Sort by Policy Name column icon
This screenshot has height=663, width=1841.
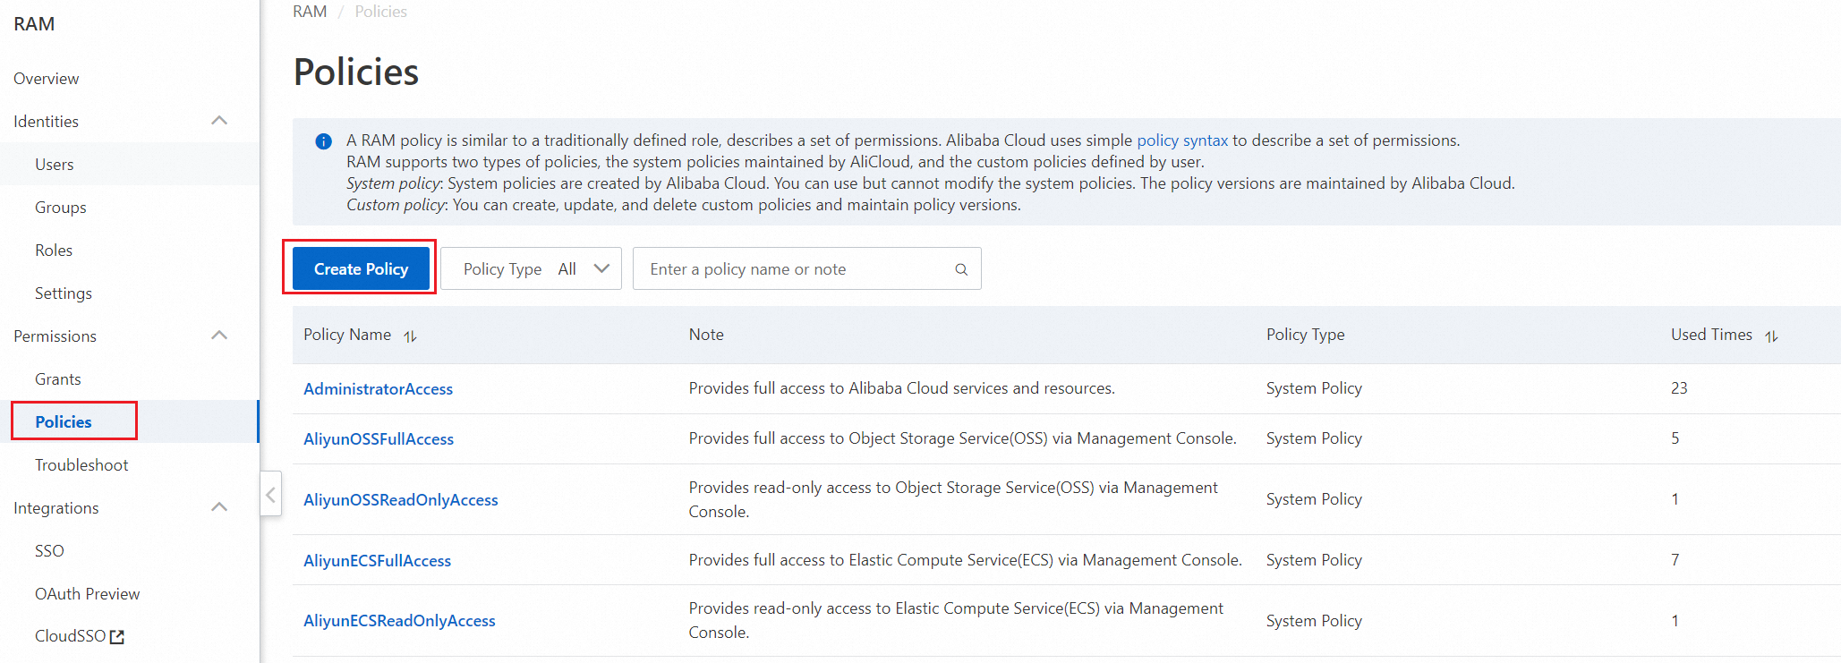[x=410, y=336]
